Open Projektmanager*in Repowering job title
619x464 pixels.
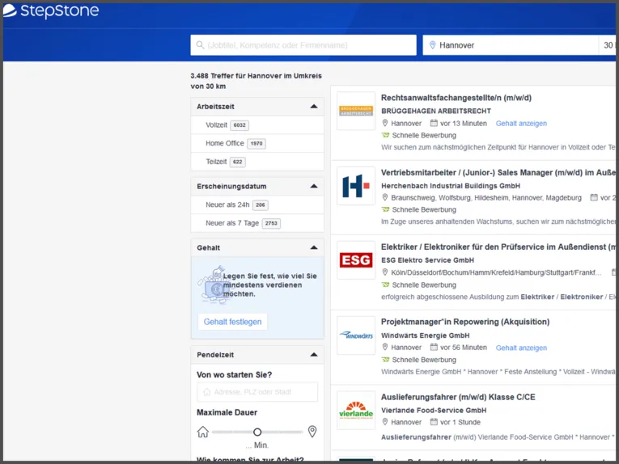[465, 322]
